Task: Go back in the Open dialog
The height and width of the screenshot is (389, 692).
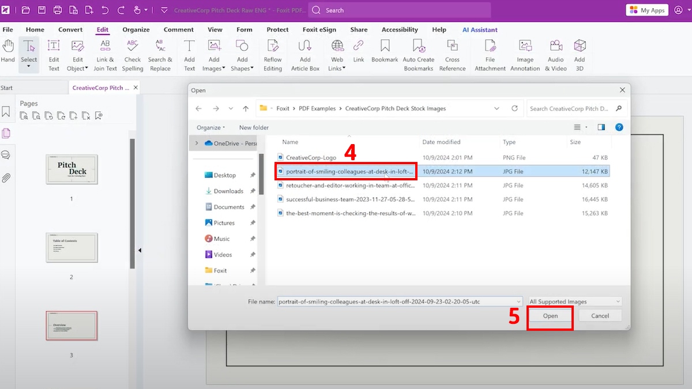Action: pos(198,108)
